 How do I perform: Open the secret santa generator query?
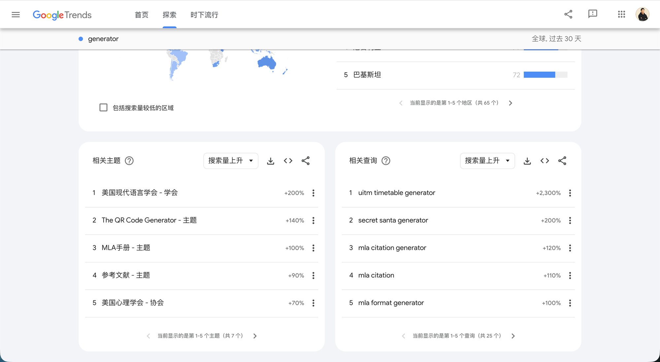pos(393,220)
